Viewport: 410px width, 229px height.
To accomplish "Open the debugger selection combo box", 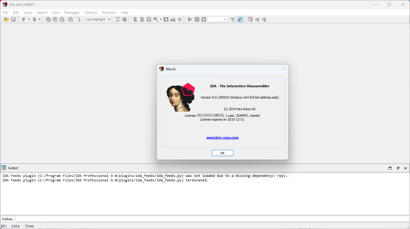I will (x=217, y=19).
